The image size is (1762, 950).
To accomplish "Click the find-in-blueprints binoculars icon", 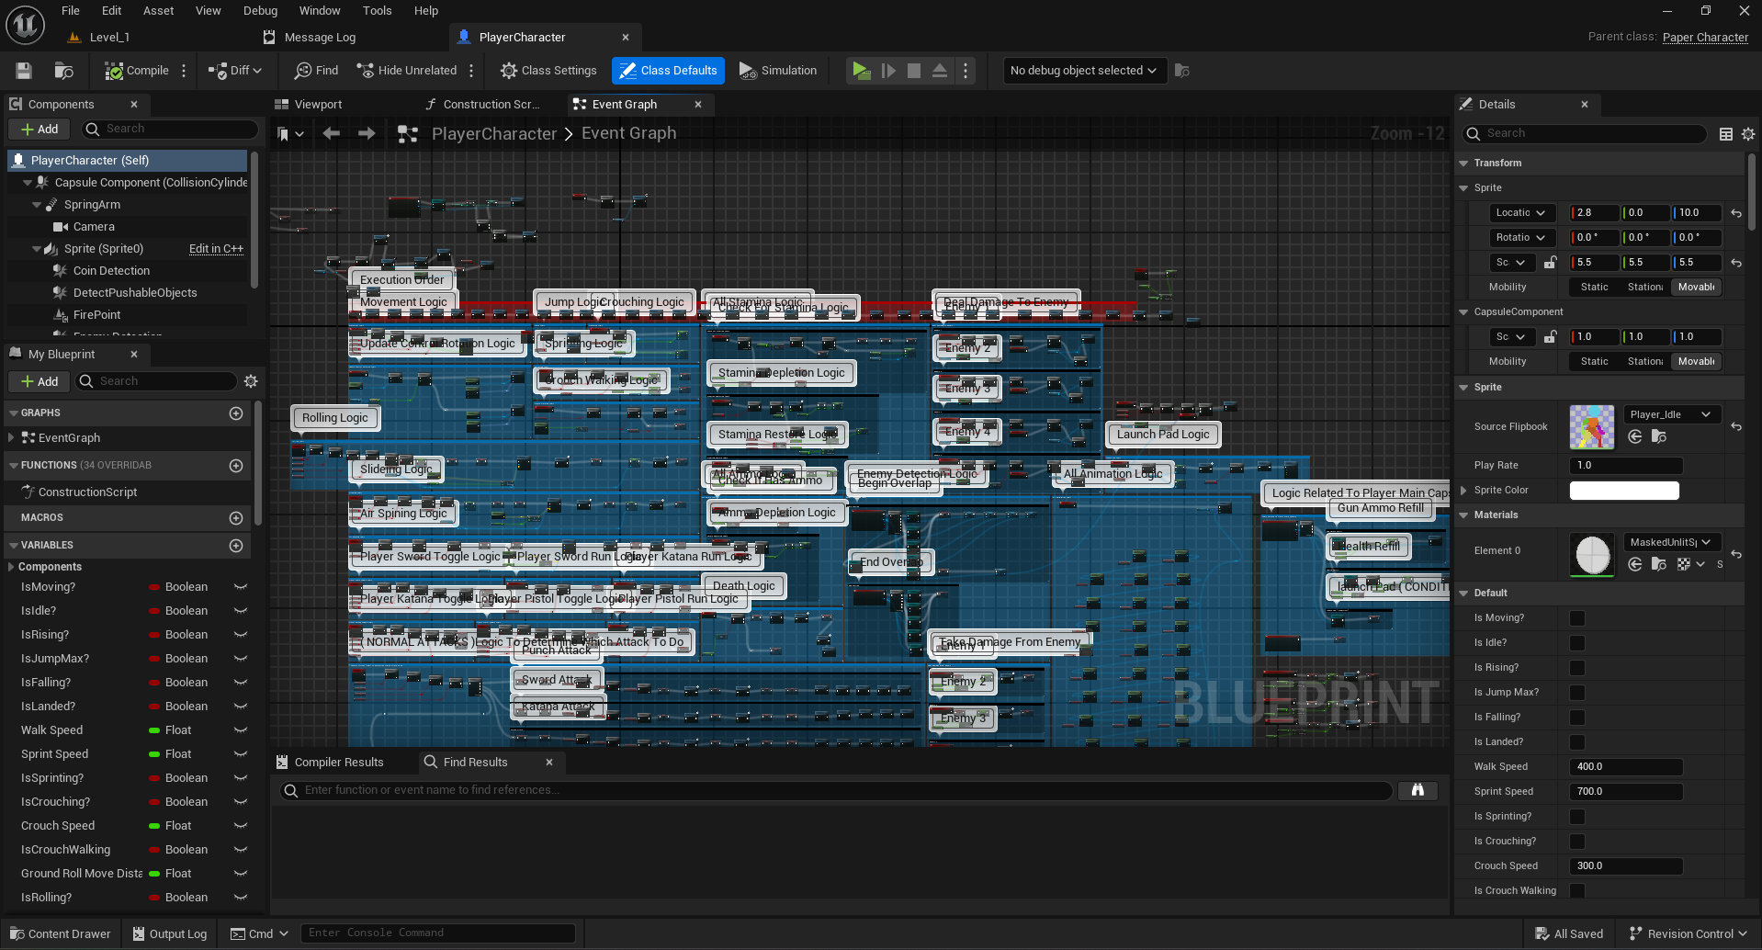I will (1418, 790).
